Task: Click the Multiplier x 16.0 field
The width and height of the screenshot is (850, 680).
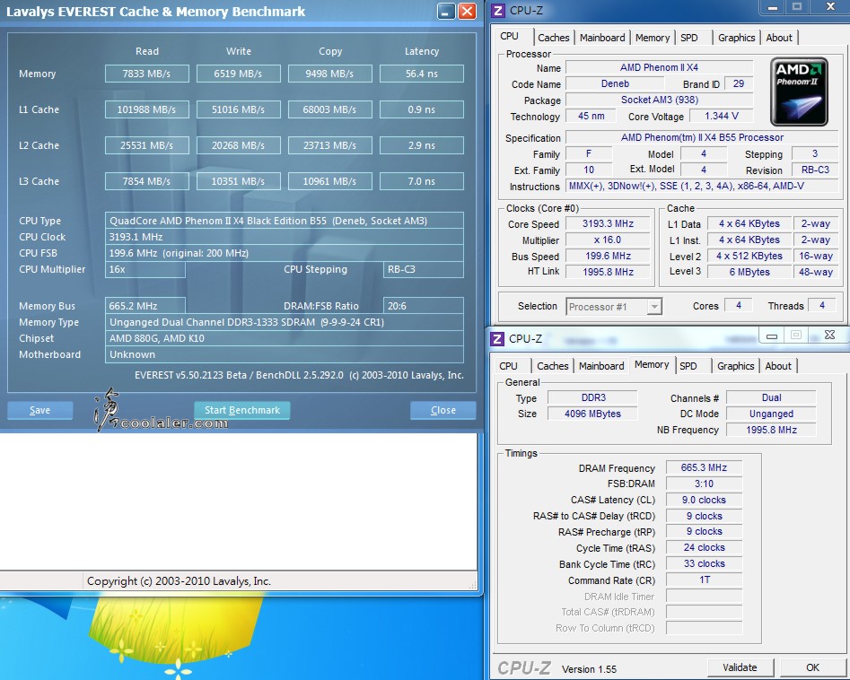Action: (608, 240)
